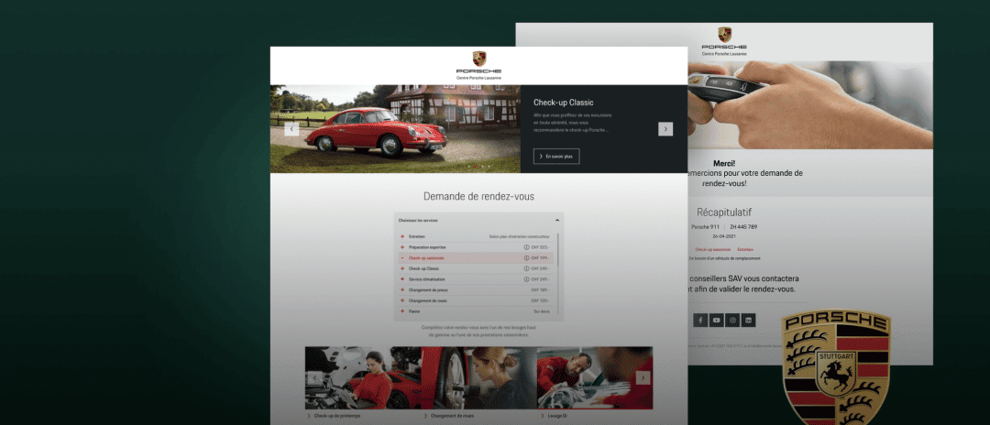Collapse the Choisissez les services panel
Viewport: 990px width, 425px height.
[556, 221]
